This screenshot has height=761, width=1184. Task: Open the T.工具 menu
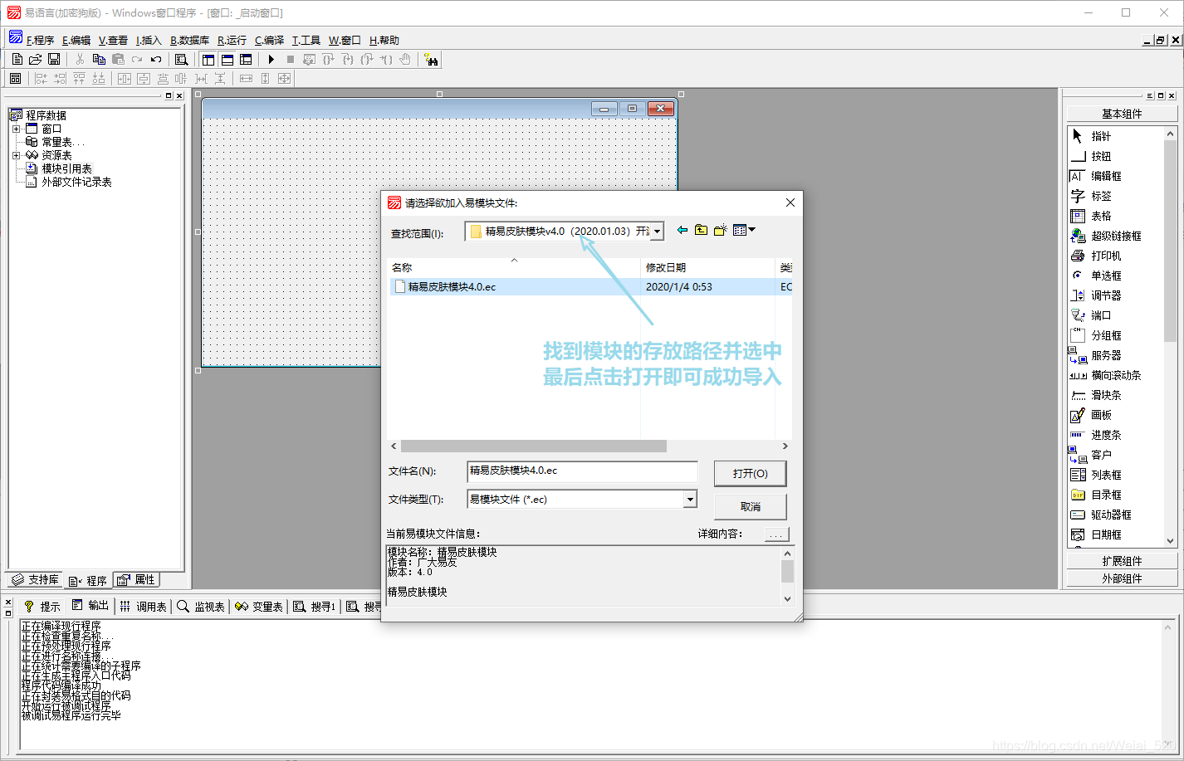306,40
